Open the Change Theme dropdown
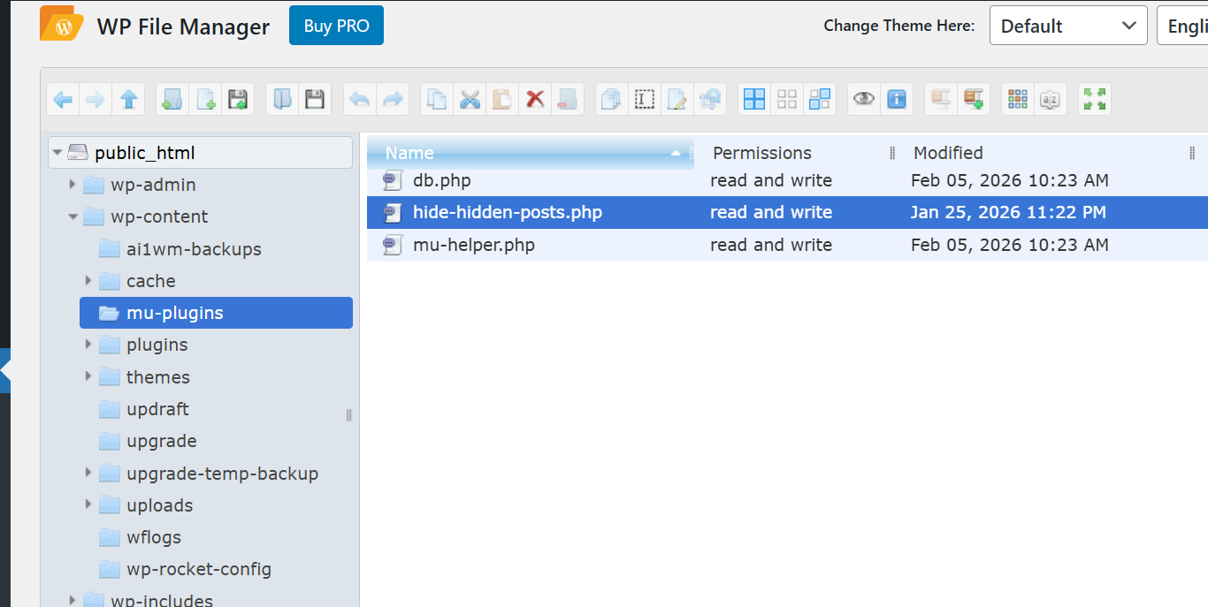Viewport: 1208px width, 607px height. pyautogui.click(x=1067, y=26)
